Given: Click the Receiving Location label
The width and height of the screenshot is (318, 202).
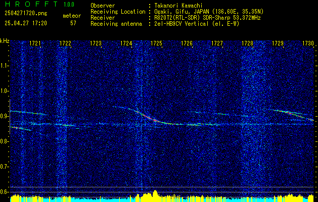Looking at the screenshot, I should [118, 12].
